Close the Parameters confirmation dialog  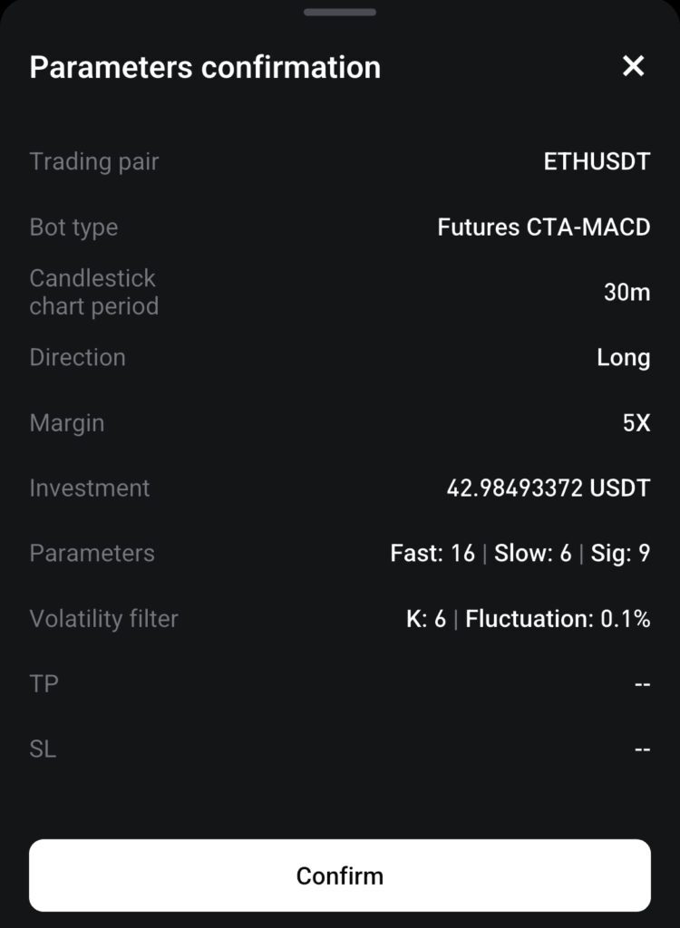click(633, 66)
